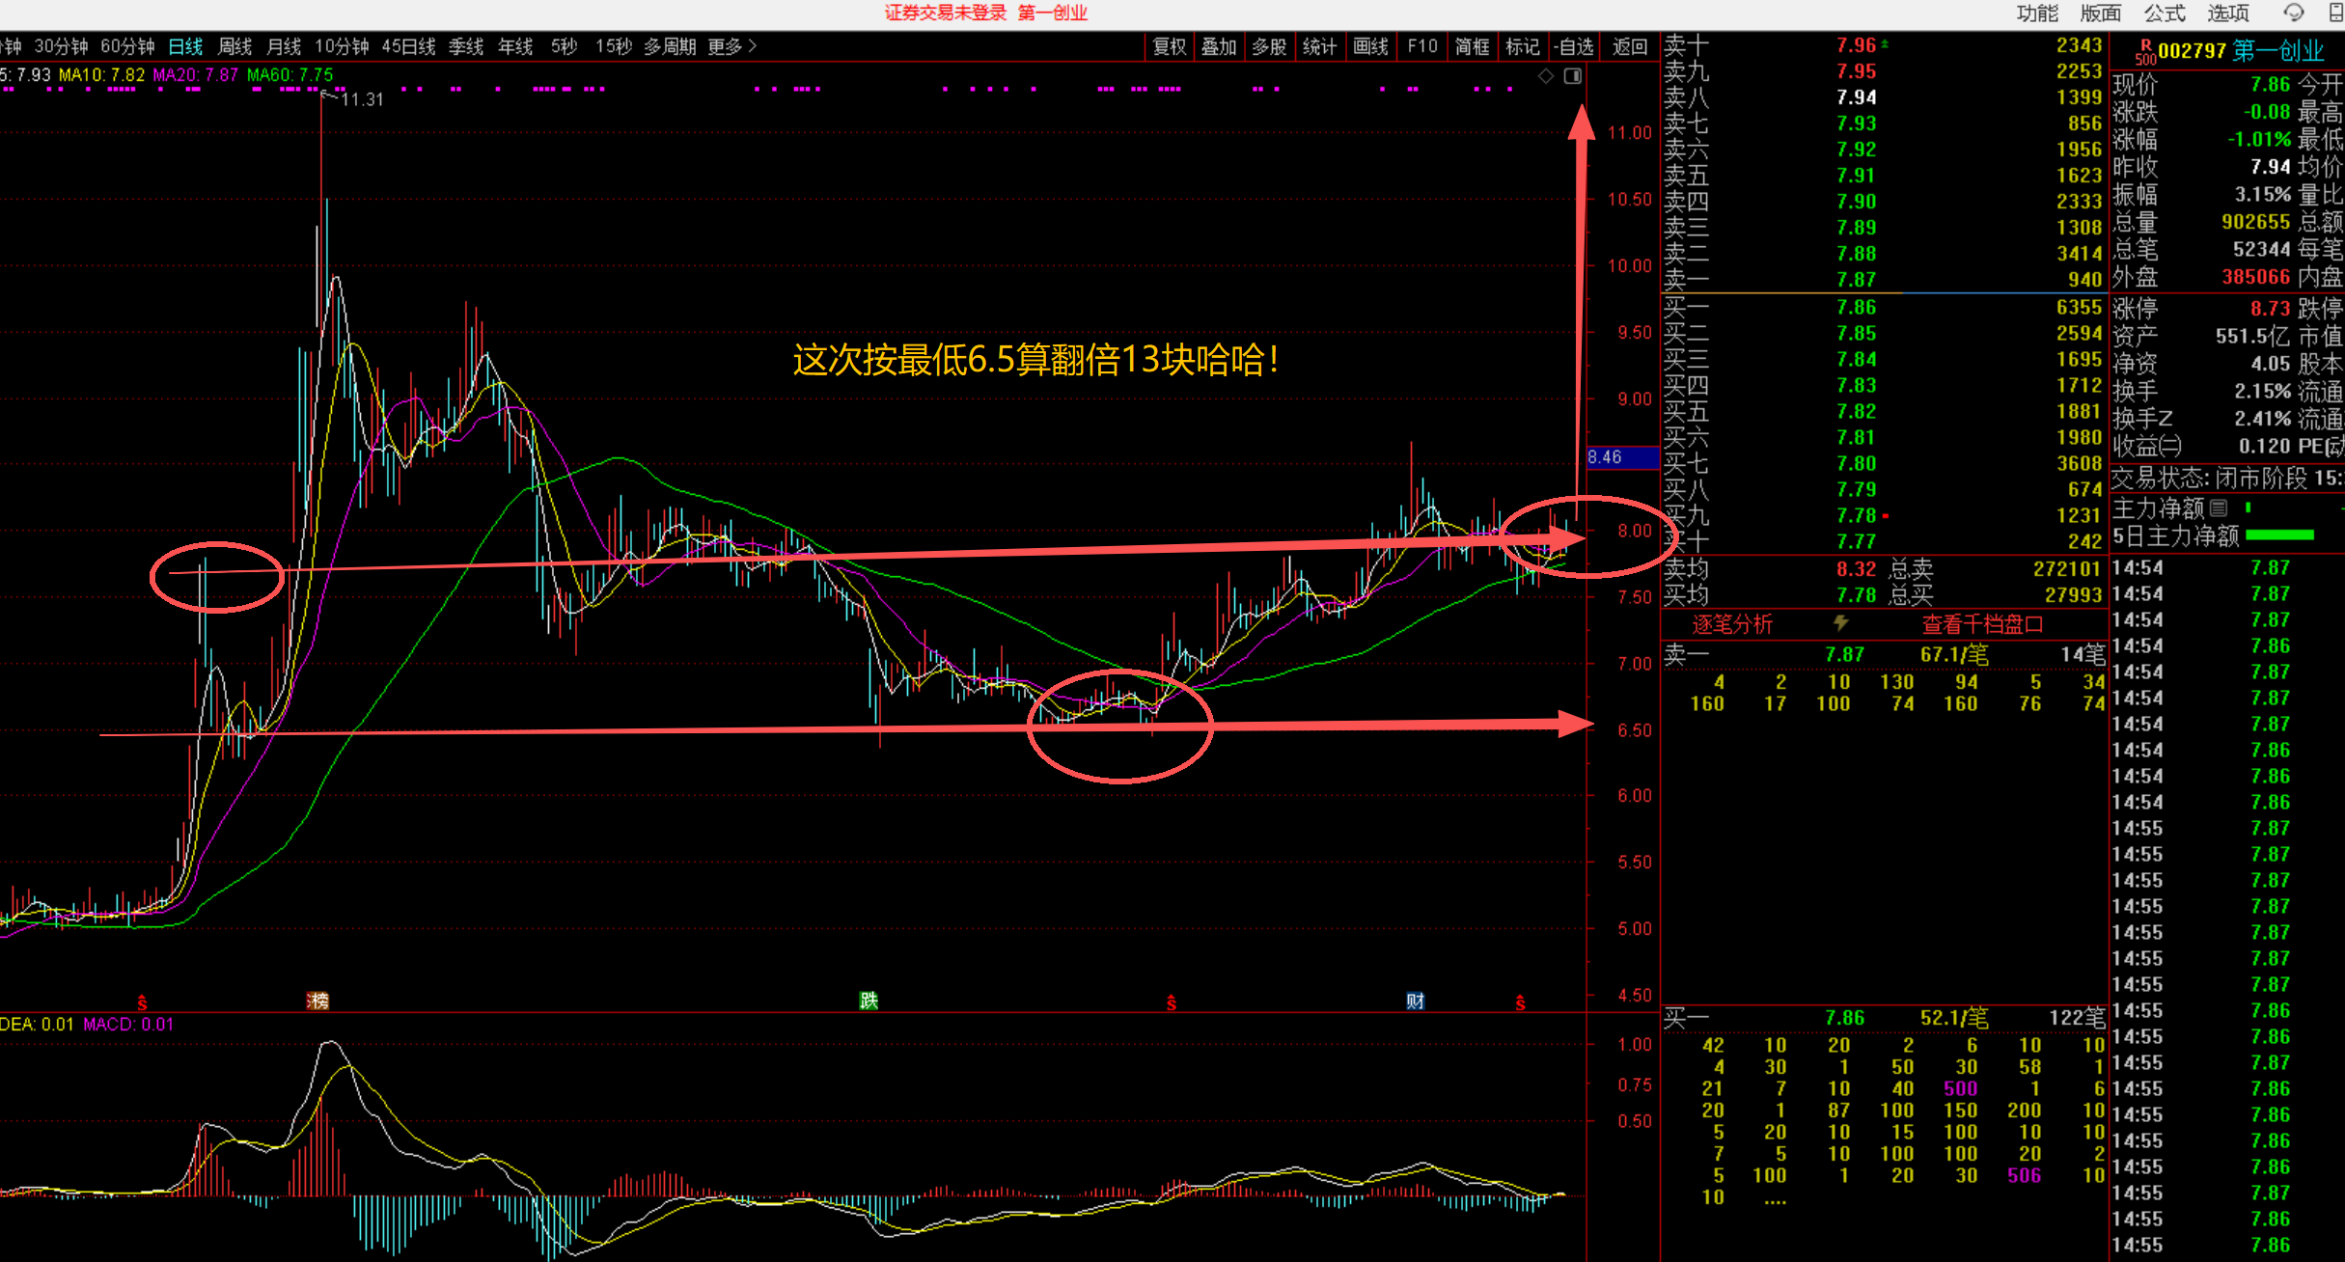Image resolution: width=2345 pixels, height=1262 pixels.
Task: Open the 功能 menu
Action: [2036, 13]
